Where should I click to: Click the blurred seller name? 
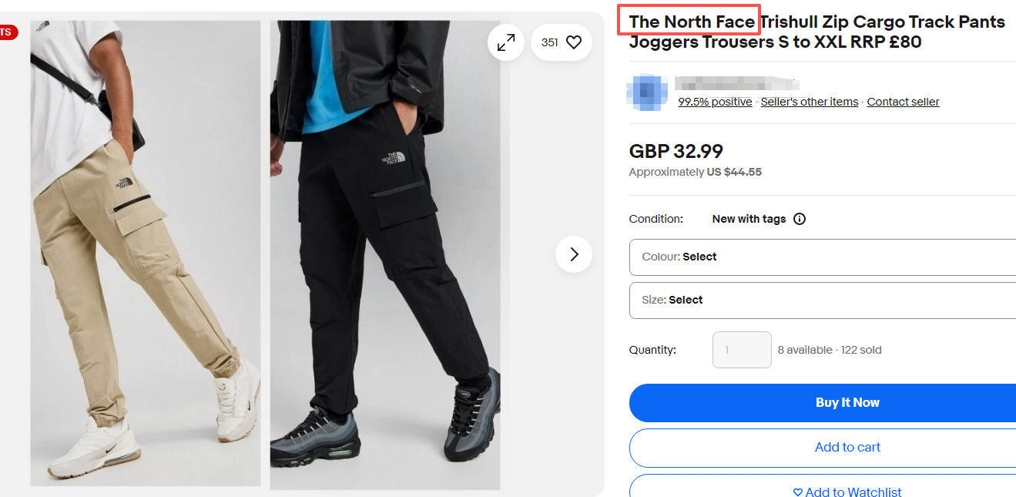click(x=736, y=83)
